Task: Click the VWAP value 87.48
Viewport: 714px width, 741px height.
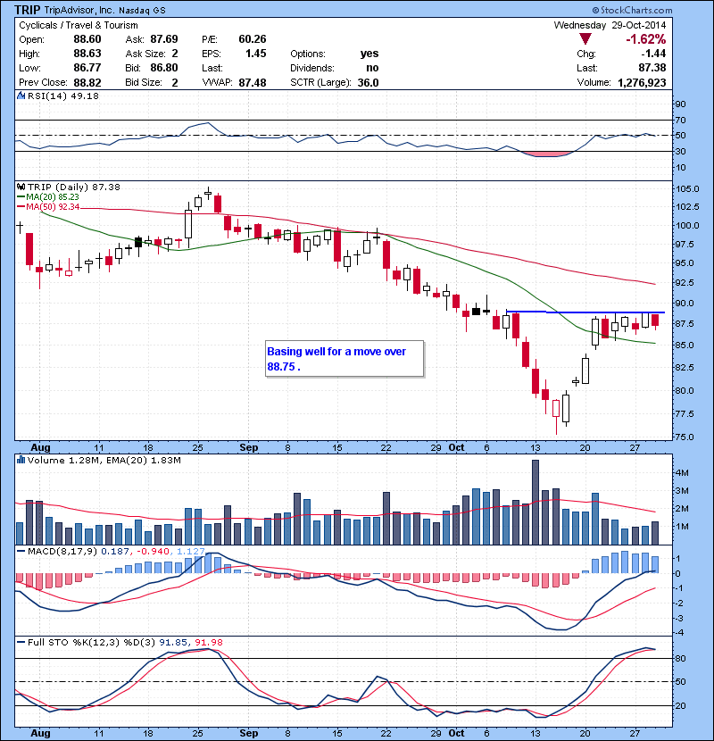Action: pyautogui.click(x=253, y=83)
